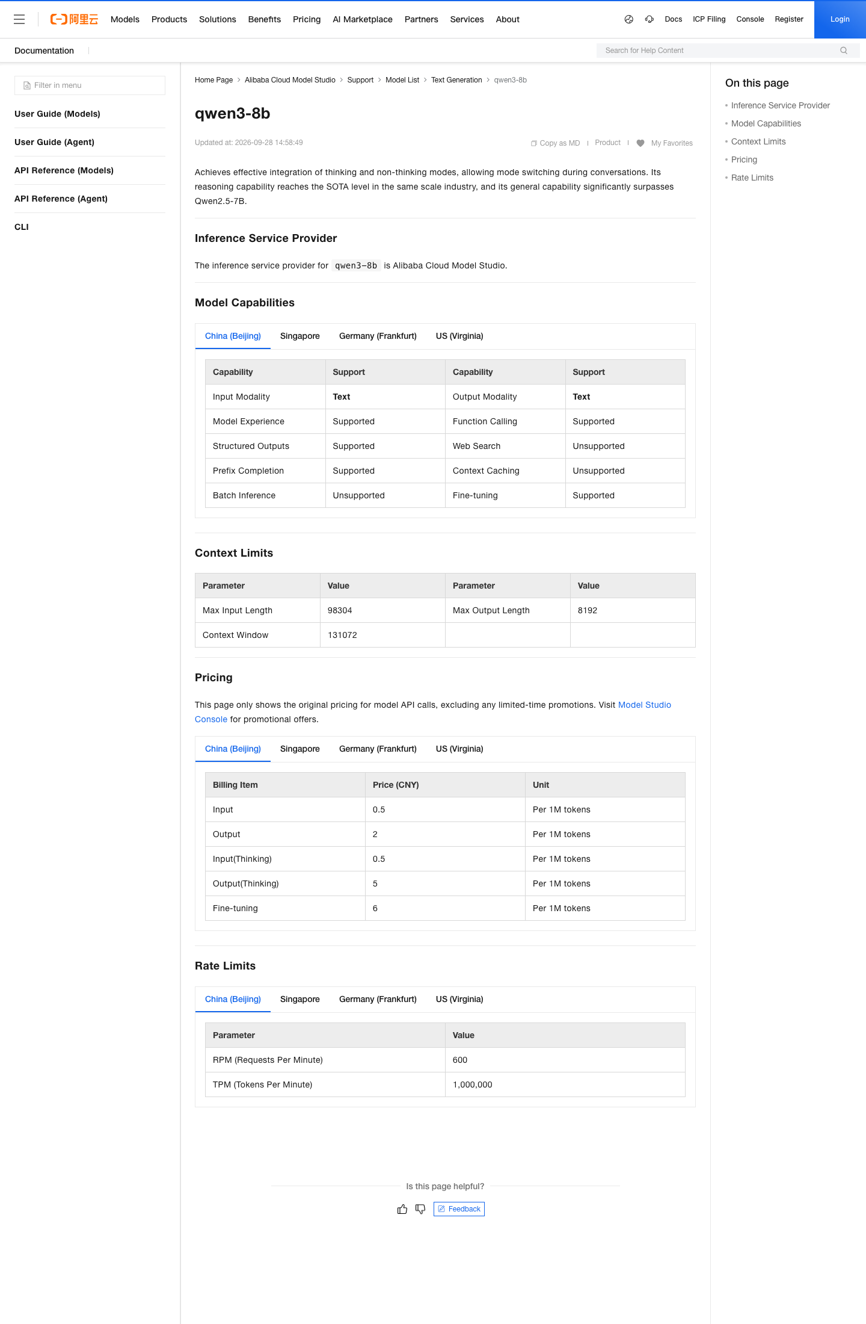
Task: Copy page as MD
Action: coord(555,143)
